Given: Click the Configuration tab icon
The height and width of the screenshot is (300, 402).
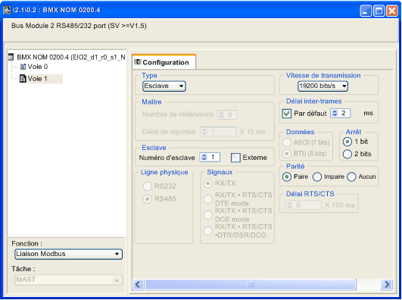Looking at the screenshot, I should click(x=138, y=62).
